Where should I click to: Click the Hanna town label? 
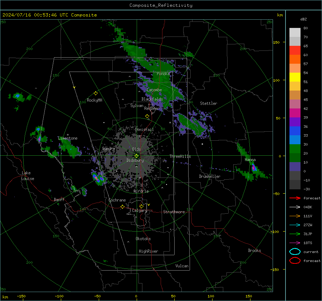250,160
